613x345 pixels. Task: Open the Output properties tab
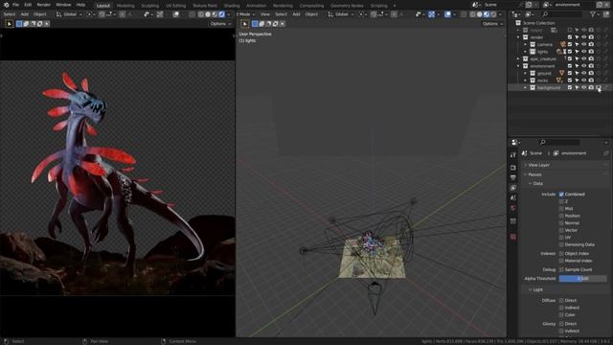pyautogui.click(x=513, y=177)
